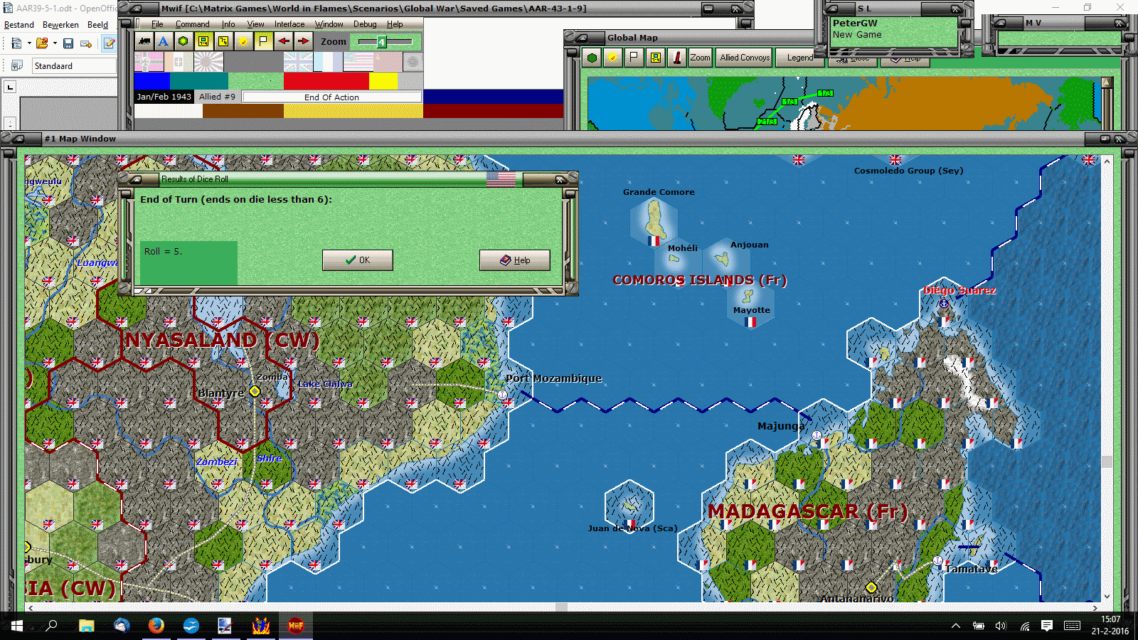Expand the open file dropdown arrow
This screenshot has width=1138, height=640.
(x=55, y=43)
